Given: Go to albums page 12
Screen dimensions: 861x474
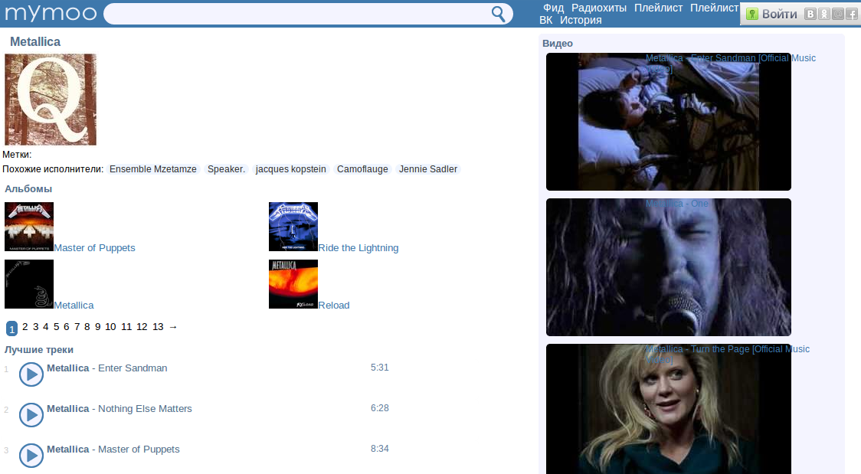Looking at the screenshot, I should click(x=142, y=327).
